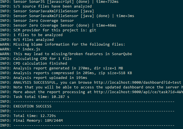Viewport: 183px width, 129px height.
Task: Click the SCM provider is git line
Action: pyautogui.click(x=48, y=30)
